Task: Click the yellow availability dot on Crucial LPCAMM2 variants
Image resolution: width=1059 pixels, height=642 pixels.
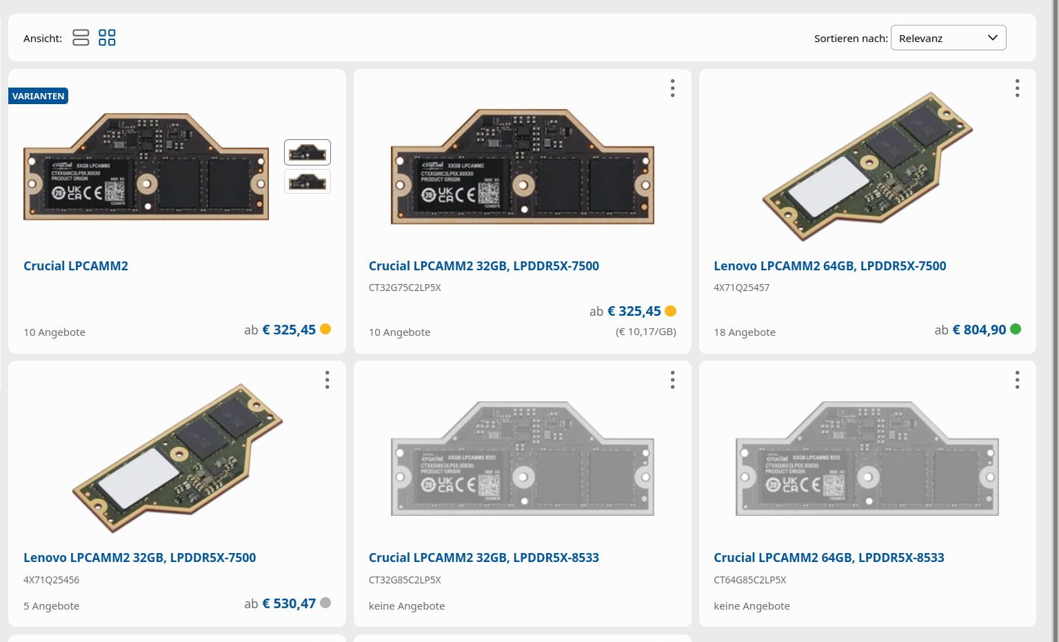Action: point(325,329)
